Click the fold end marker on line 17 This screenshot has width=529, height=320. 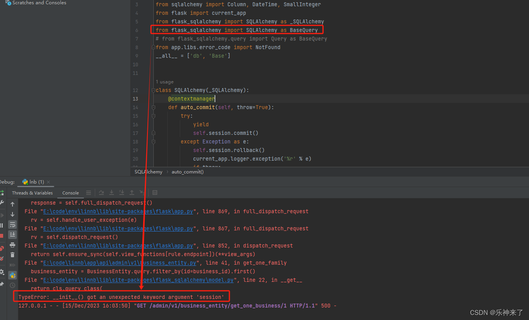[x=153, y=133]
